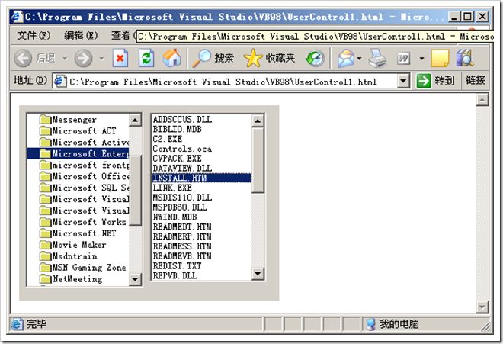This screenshot has width=503, height=344.
Task: Open the History clock icon
Action: pyautogui.click(x=315, y=59)
